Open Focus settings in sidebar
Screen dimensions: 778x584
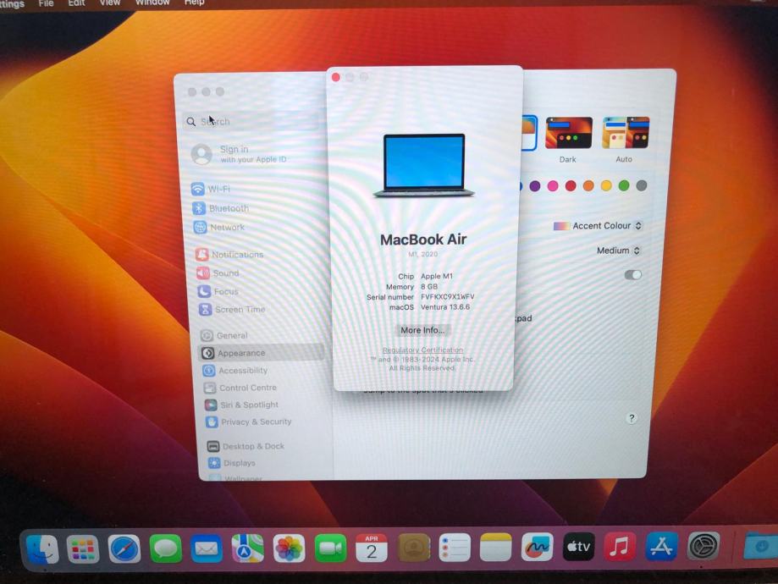point(218,292)
